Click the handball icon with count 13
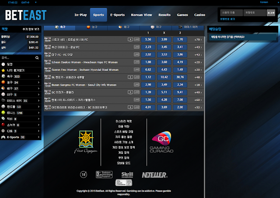This screenshot has height=198, width=280. coord(3,107)
